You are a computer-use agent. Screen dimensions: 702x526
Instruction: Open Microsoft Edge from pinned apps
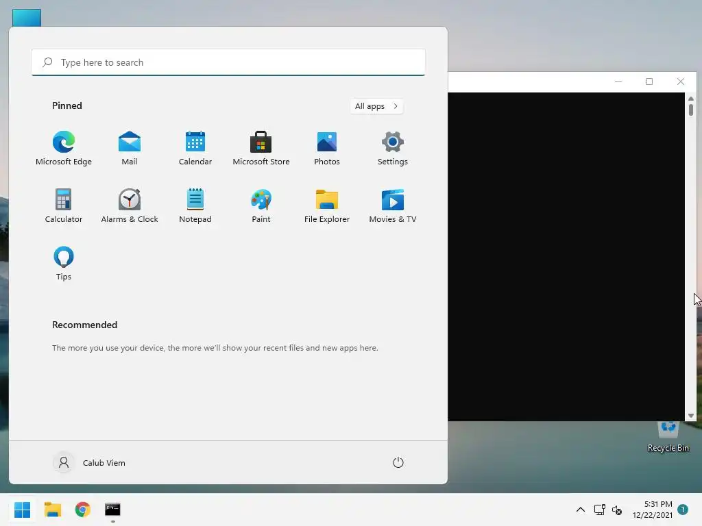64,149
